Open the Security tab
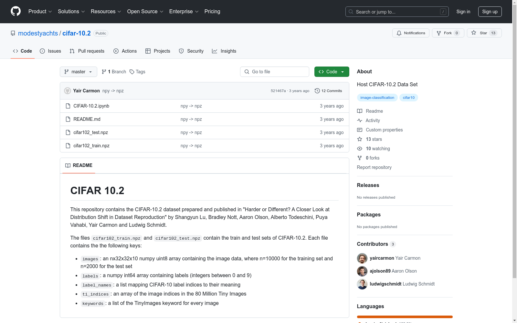 [191, 51]
